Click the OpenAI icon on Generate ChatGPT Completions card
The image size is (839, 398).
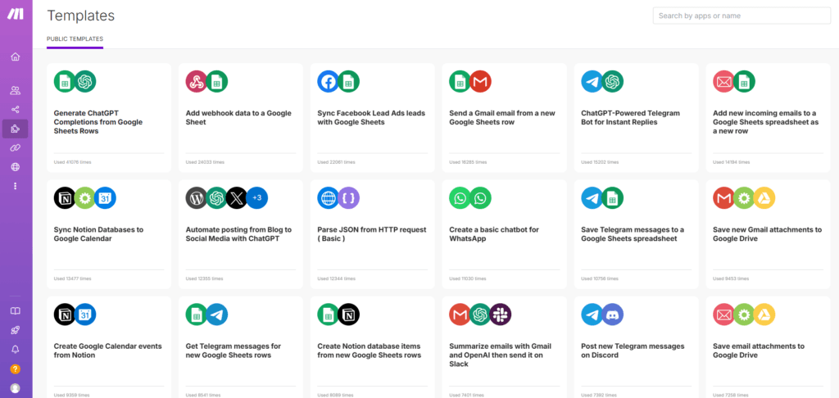(x=84, y=81)
